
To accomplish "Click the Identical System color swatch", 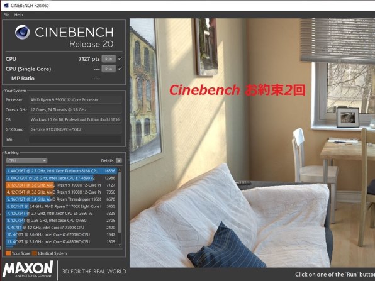I will pos(35,253).
